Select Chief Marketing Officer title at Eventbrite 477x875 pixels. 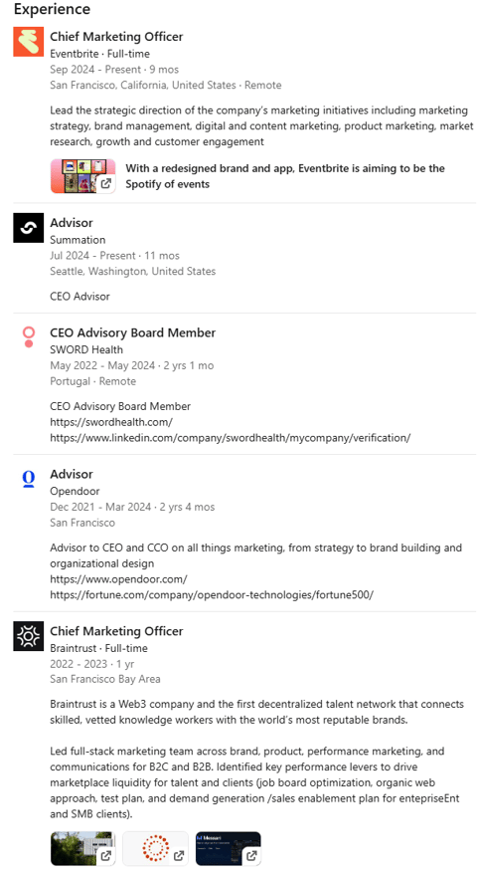tap(116, 37)
